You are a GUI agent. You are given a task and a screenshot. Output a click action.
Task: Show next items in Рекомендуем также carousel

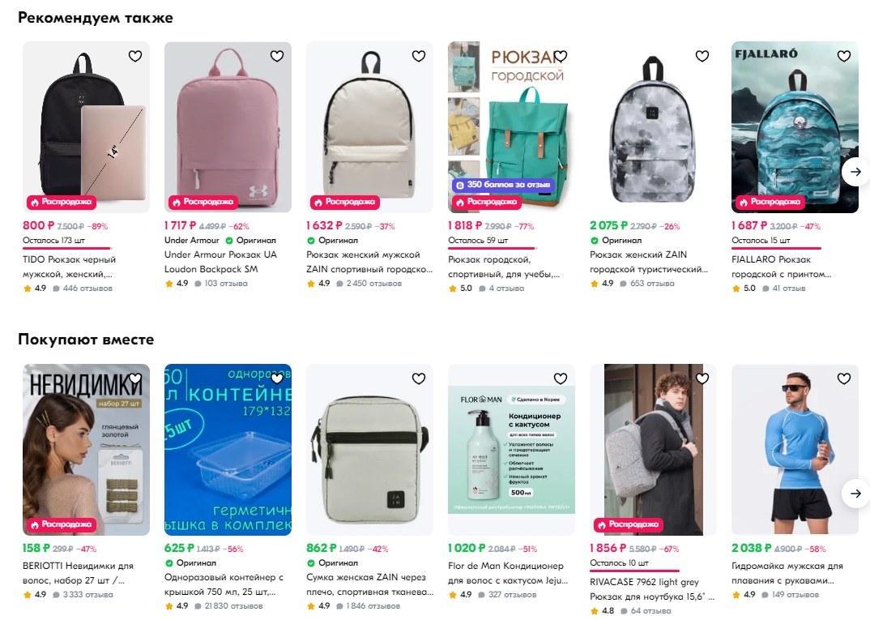click(855, 172)
